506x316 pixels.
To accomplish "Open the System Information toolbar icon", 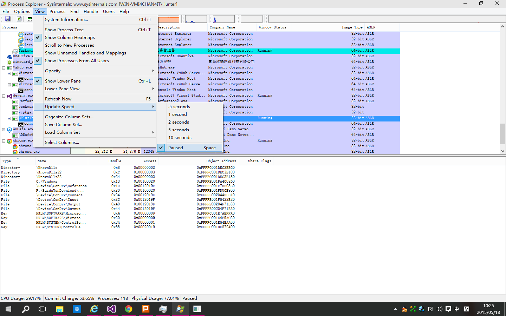I will tap(30, 19).
